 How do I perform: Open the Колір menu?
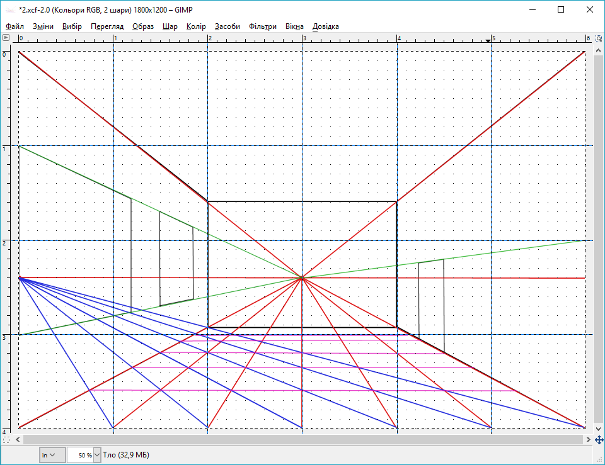tap(196, 26)
